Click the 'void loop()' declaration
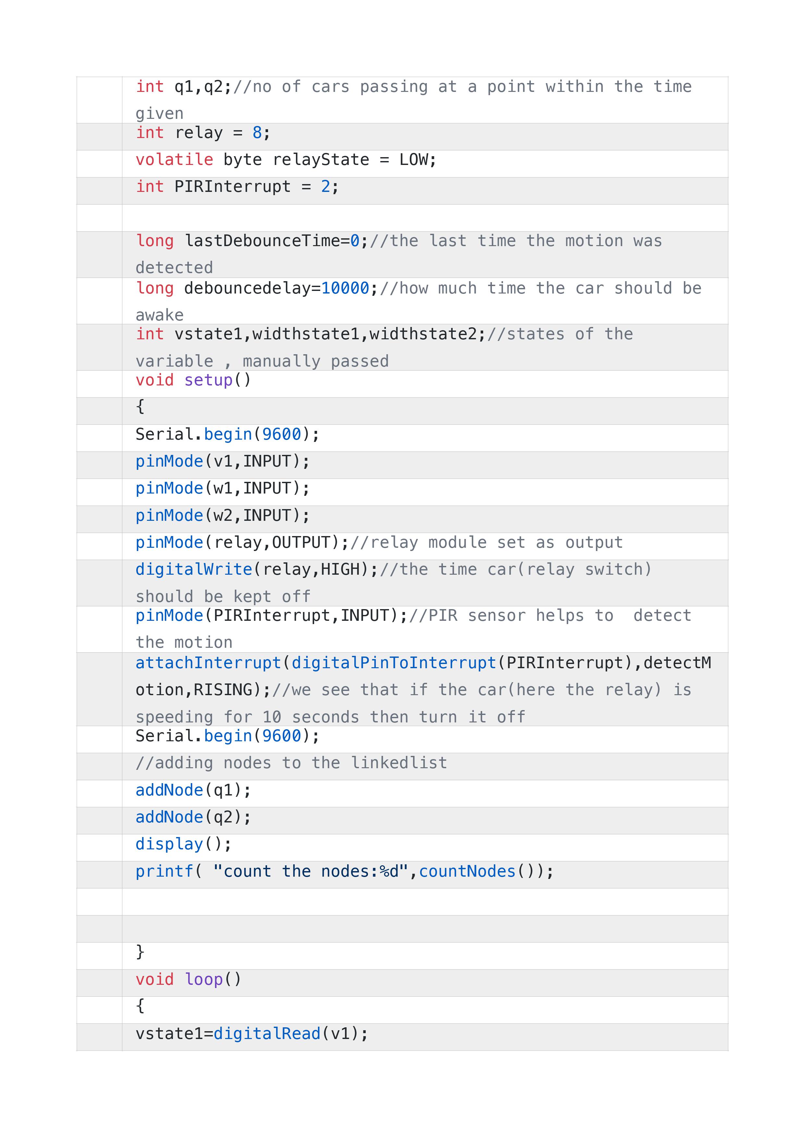The width and height of the screenshot is (805, 1139). pyautogui.click(x=189, y=980)
